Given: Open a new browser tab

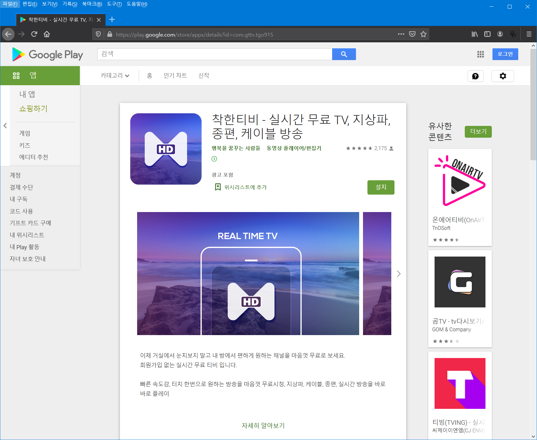Looking at the screenshot, I should 112,19.
